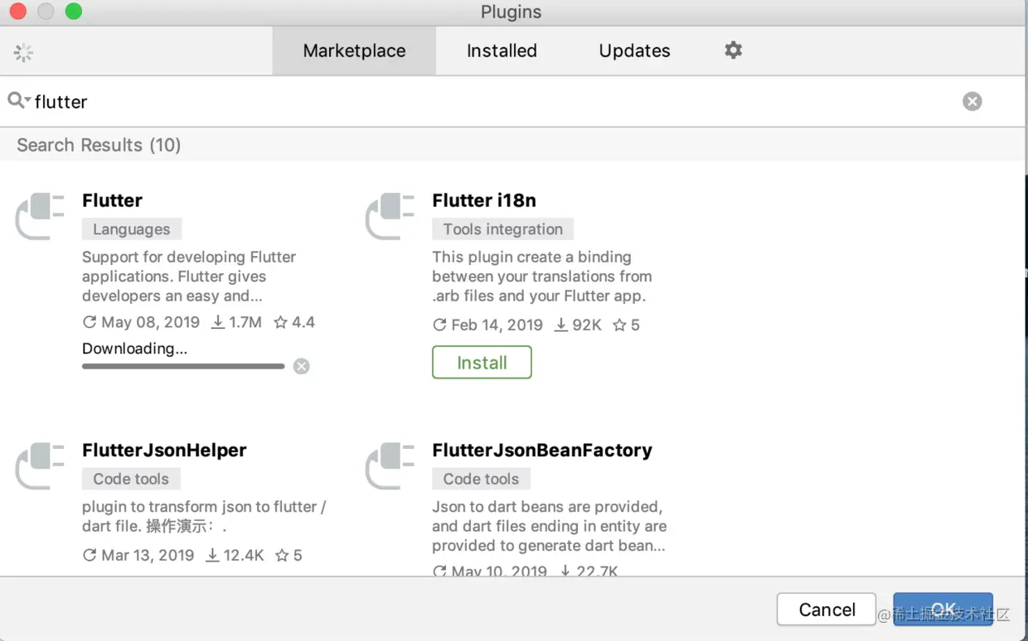Switch to the Marketplace tab
The height and width of the screenshot is (641, 1028).
pos(354,51)
